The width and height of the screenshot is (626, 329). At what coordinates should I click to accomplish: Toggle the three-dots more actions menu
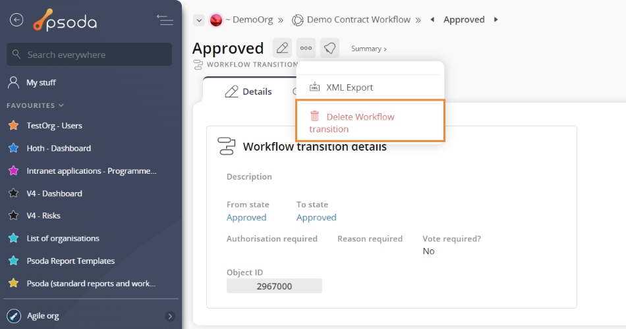tap(306, 48)
